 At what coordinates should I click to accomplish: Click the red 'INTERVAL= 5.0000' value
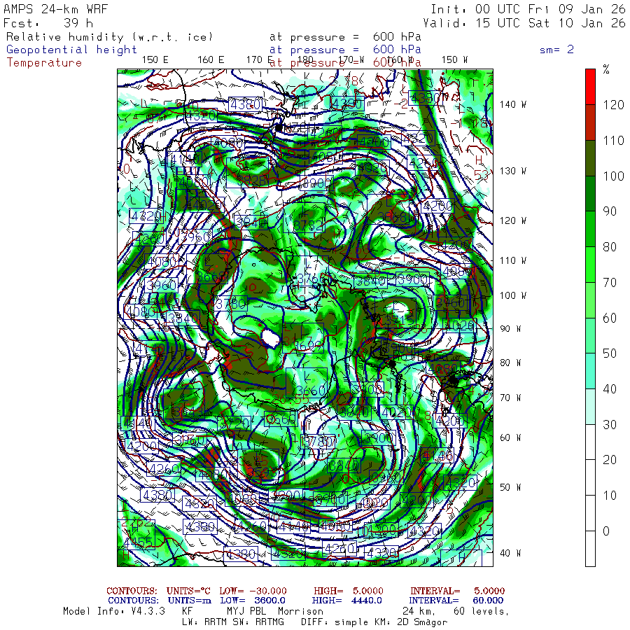tap(458, 591)
